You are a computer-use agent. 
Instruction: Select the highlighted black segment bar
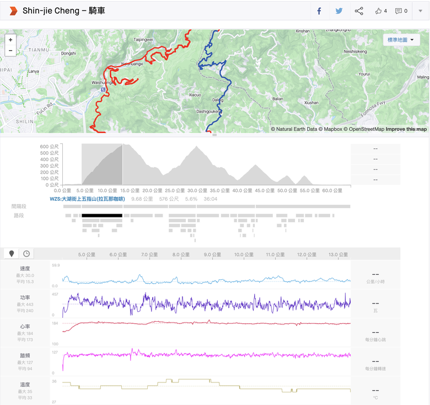[x=102, y=216]
